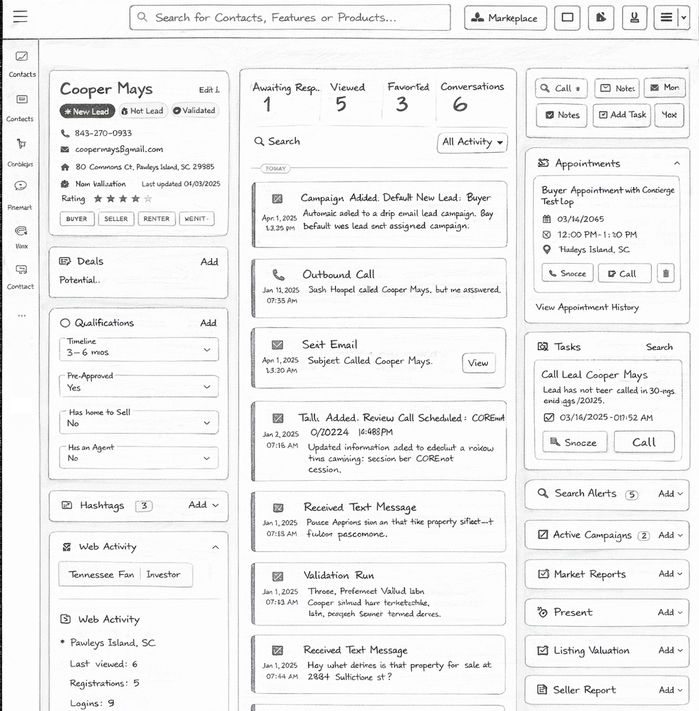Select the Favorited stat tab
699x711 pixels.
pyautogui.click(x=408, y=97)
